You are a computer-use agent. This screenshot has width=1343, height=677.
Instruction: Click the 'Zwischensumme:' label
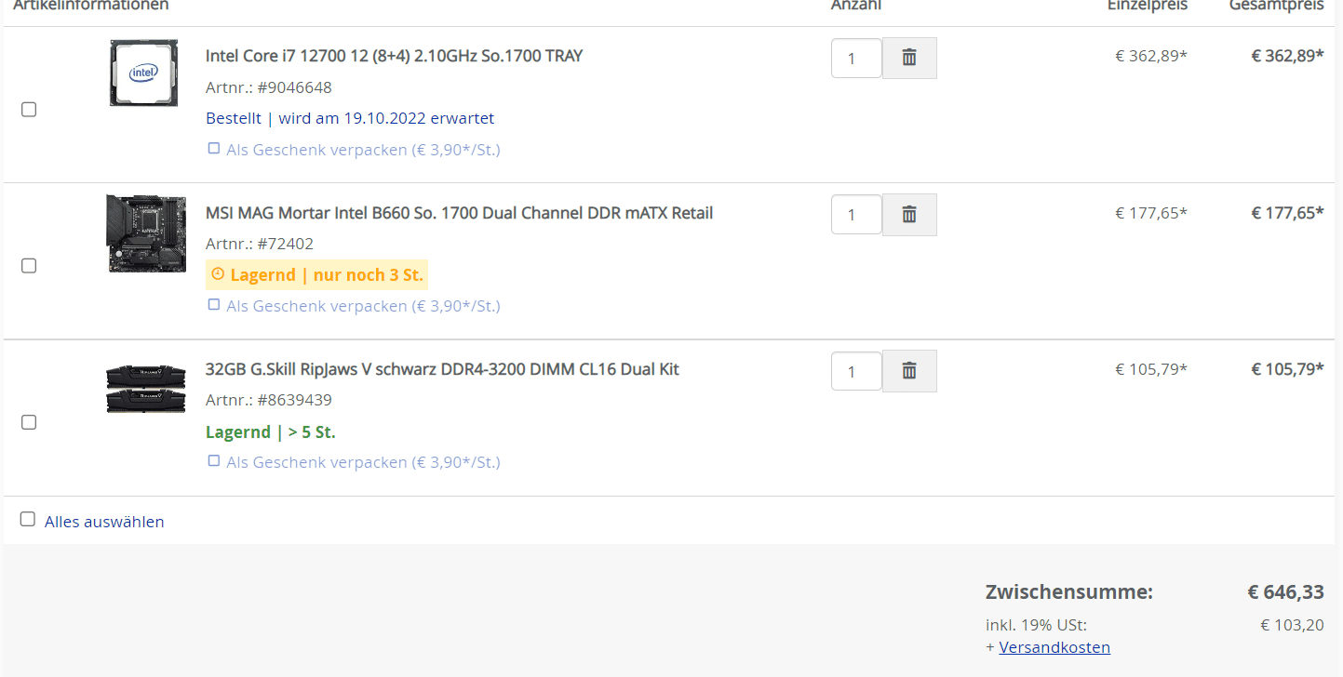1069,592
